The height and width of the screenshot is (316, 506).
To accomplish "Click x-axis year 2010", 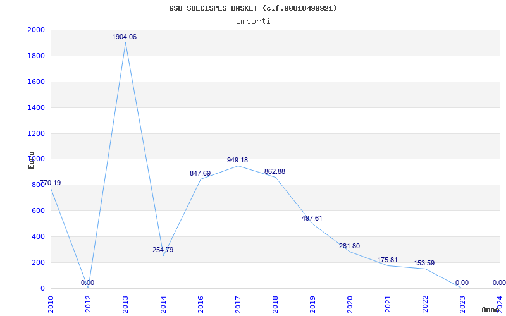I will (51, 305).
